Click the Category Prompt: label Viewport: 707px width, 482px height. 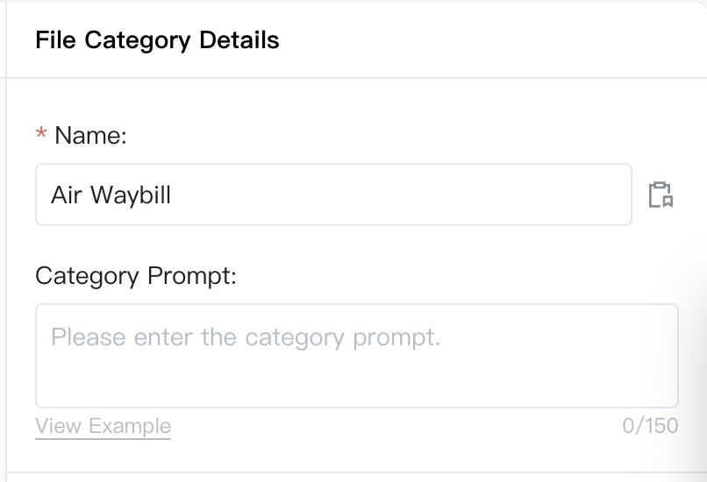click(136, 276)
